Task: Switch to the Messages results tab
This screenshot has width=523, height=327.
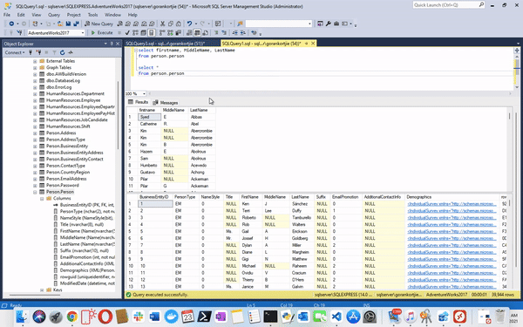Action: (x=166, y=102)
